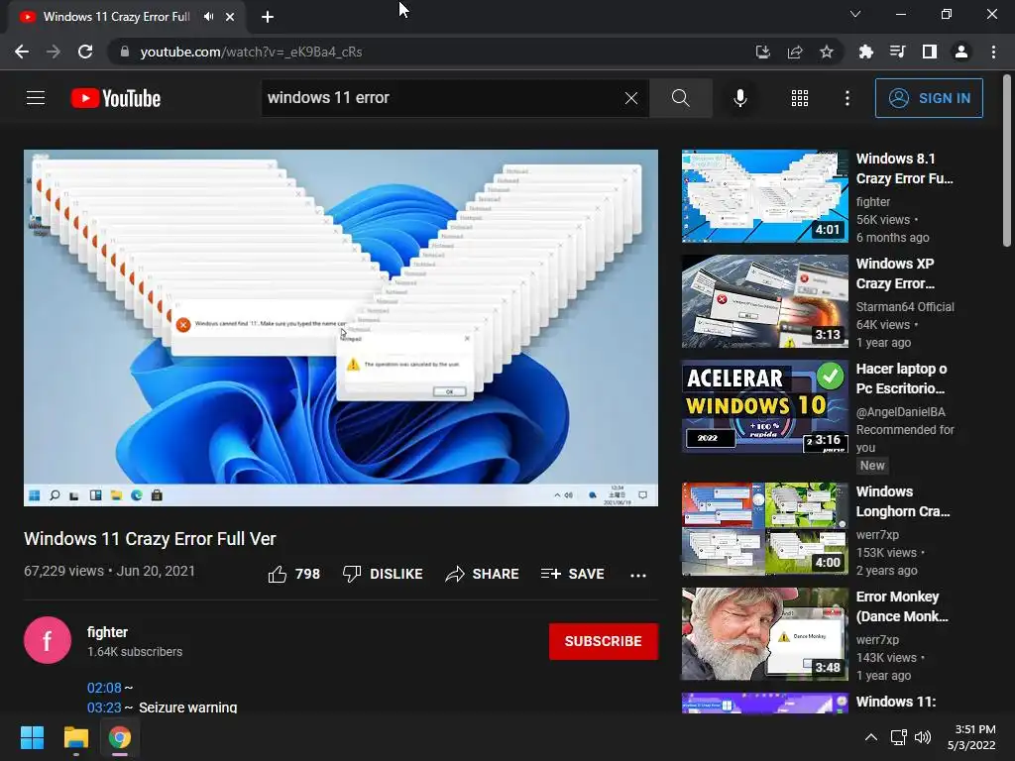Open Acelerar Windows 10 video thumbnail
Image resolution: width=1015 pixels, height=761 pixels.
coord(764,406)
